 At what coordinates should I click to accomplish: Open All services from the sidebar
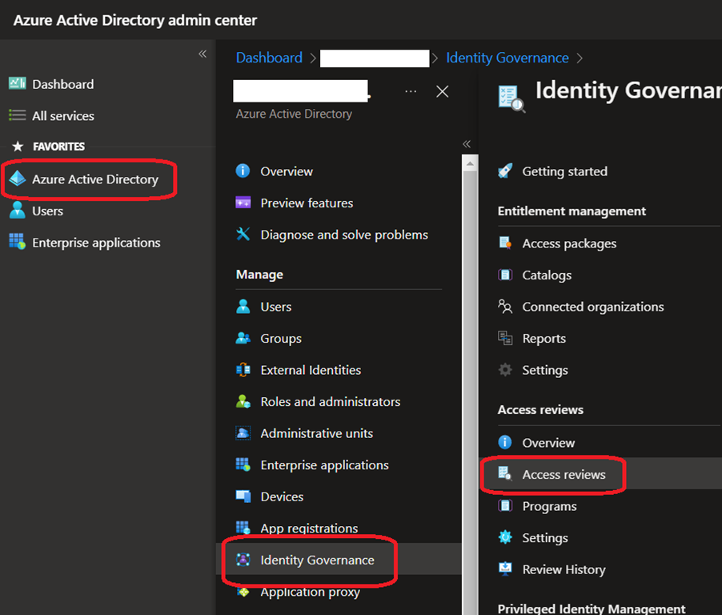click(62, 116)
